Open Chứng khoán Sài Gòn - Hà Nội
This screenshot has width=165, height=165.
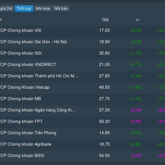click(37, 42)
